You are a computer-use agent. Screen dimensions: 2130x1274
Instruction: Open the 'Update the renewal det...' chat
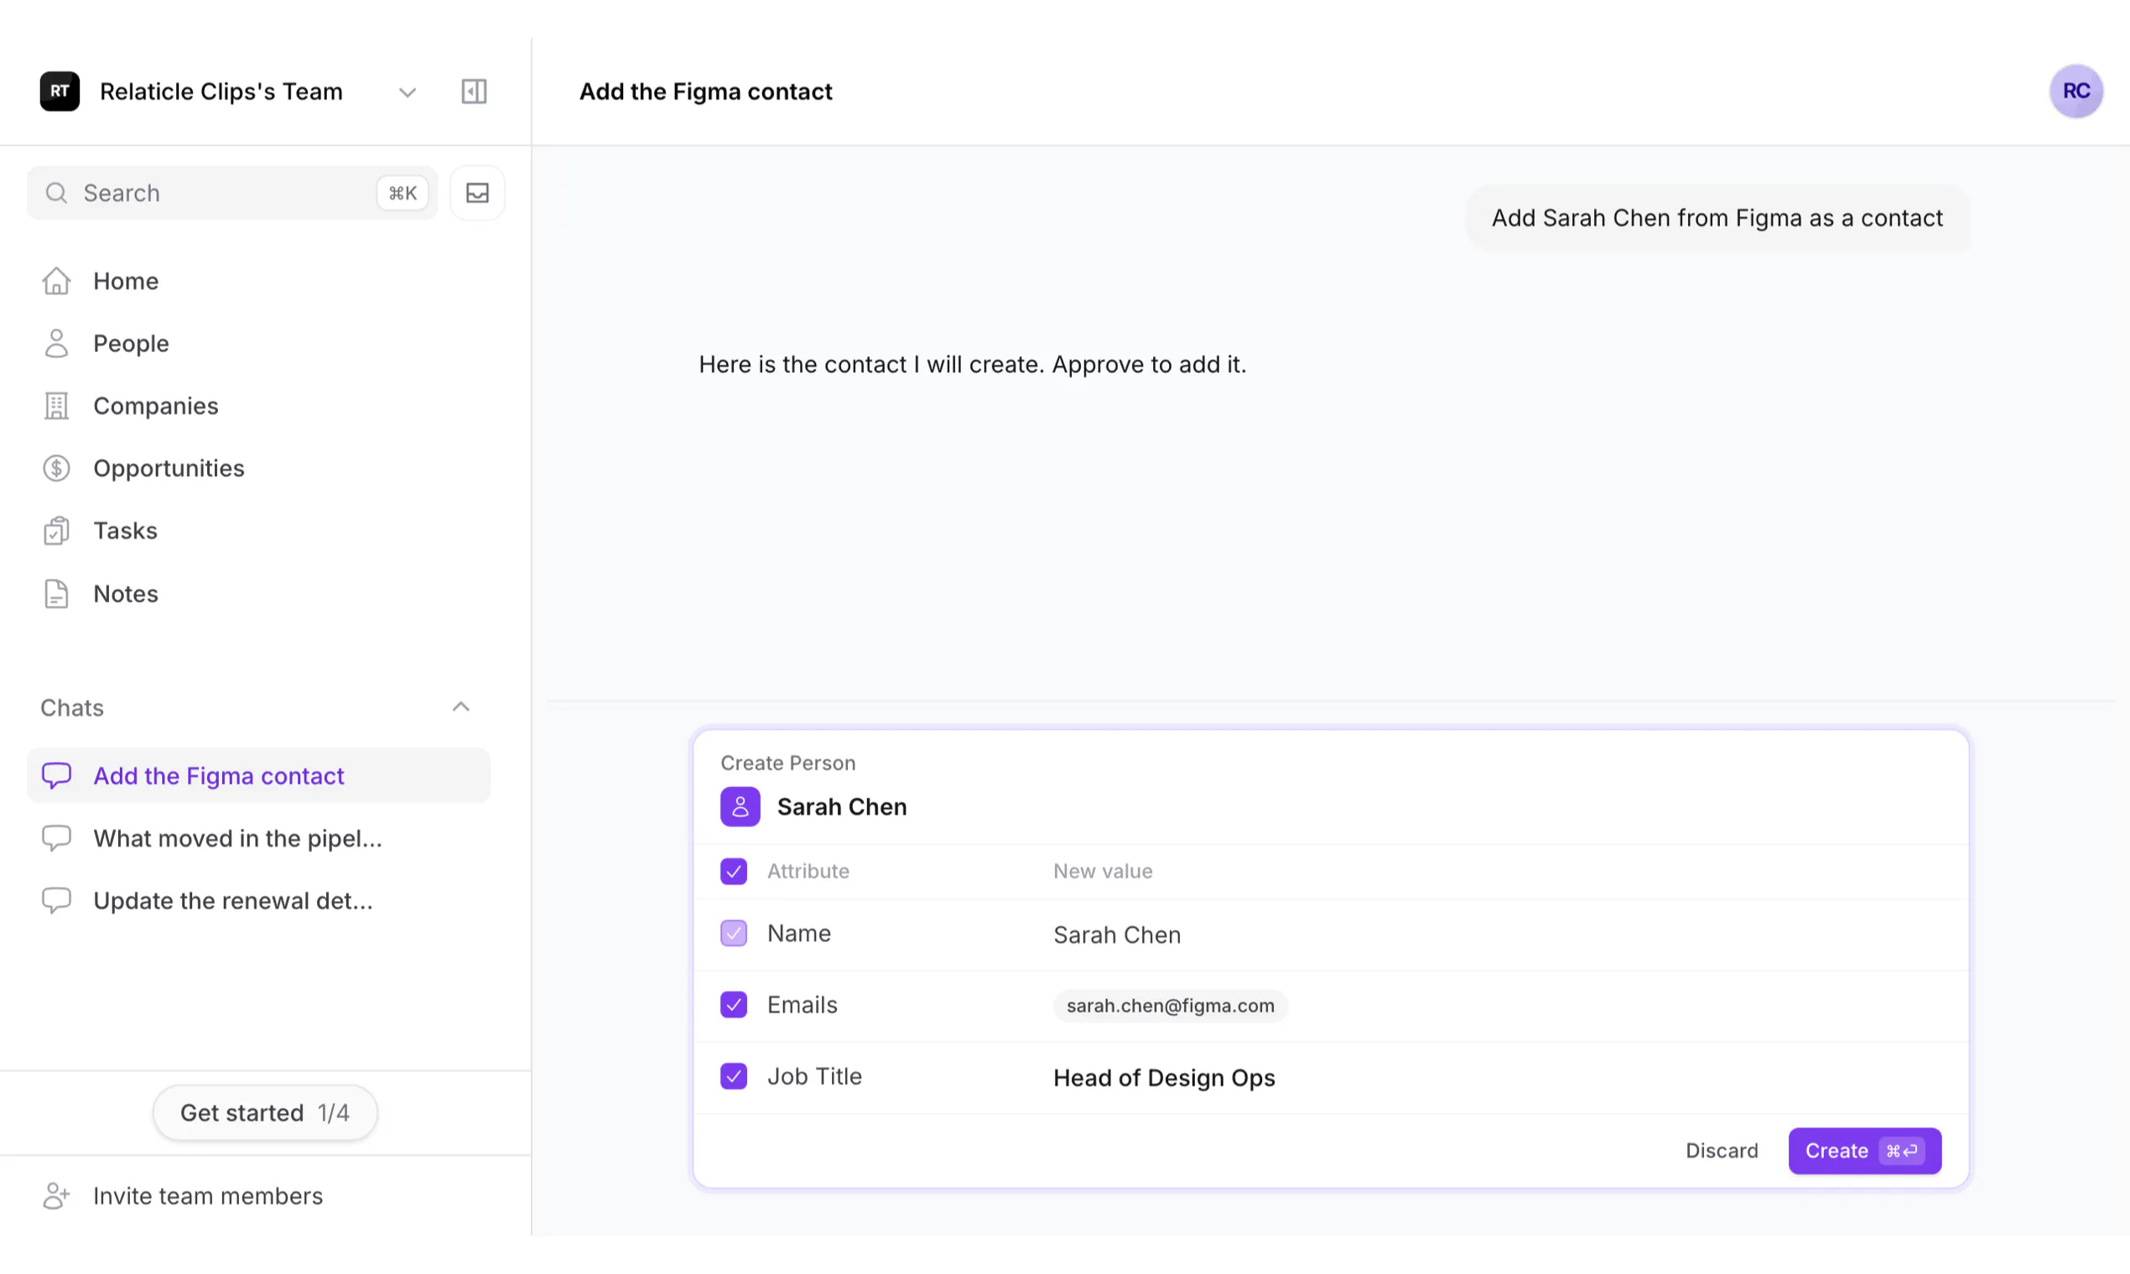click(x=258, y=900)
